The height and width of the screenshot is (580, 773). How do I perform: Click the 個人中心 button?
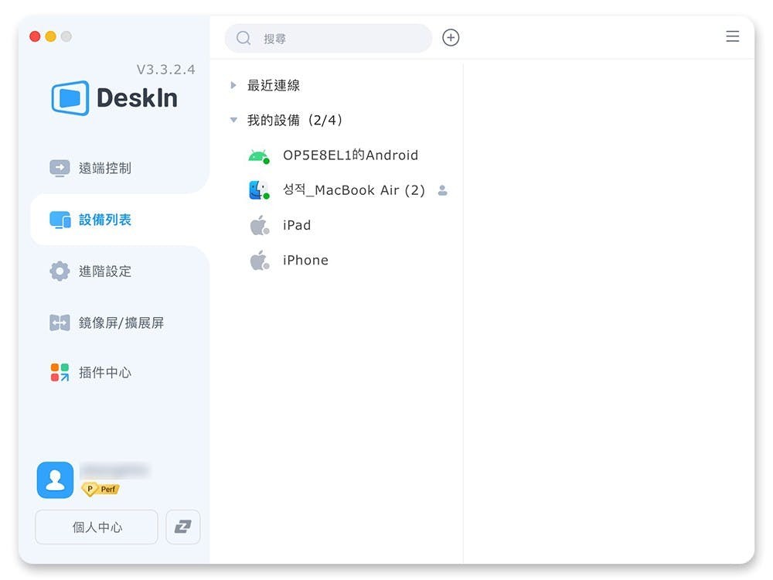[x=97, y=527]
